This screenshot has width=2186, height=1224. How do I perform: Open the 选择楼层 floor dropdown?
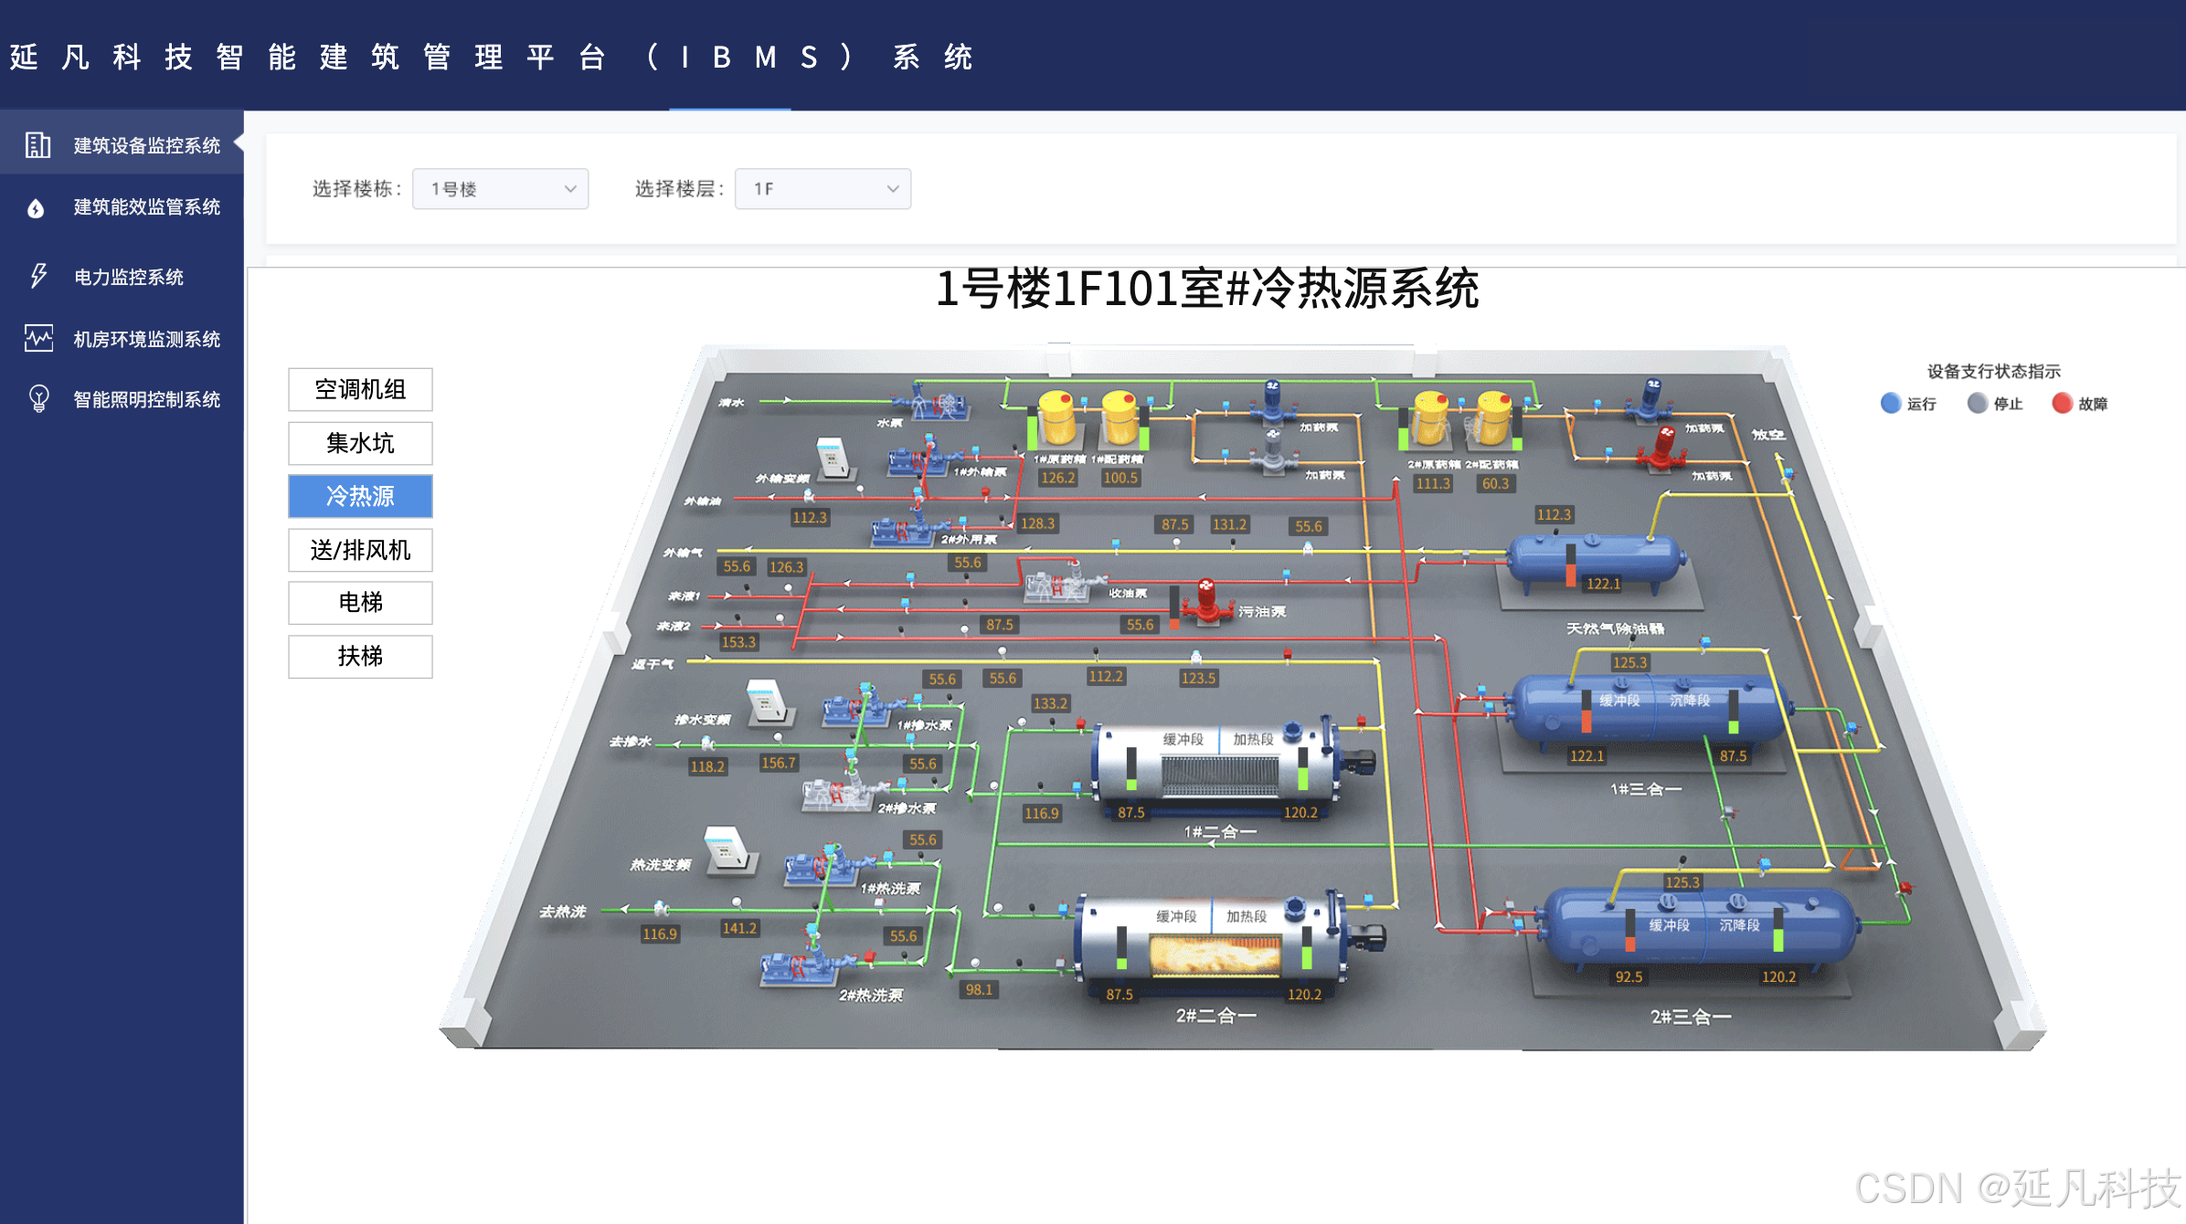[822, 189]
